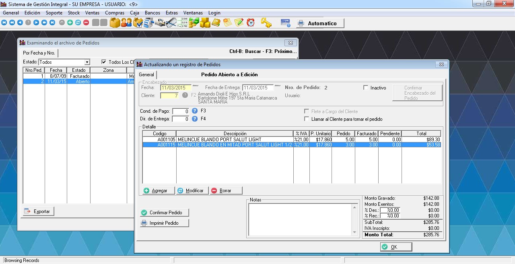Expand the Estado dropdown showing Todos
The height and width of the screenshot is (264, 515).
87,62
